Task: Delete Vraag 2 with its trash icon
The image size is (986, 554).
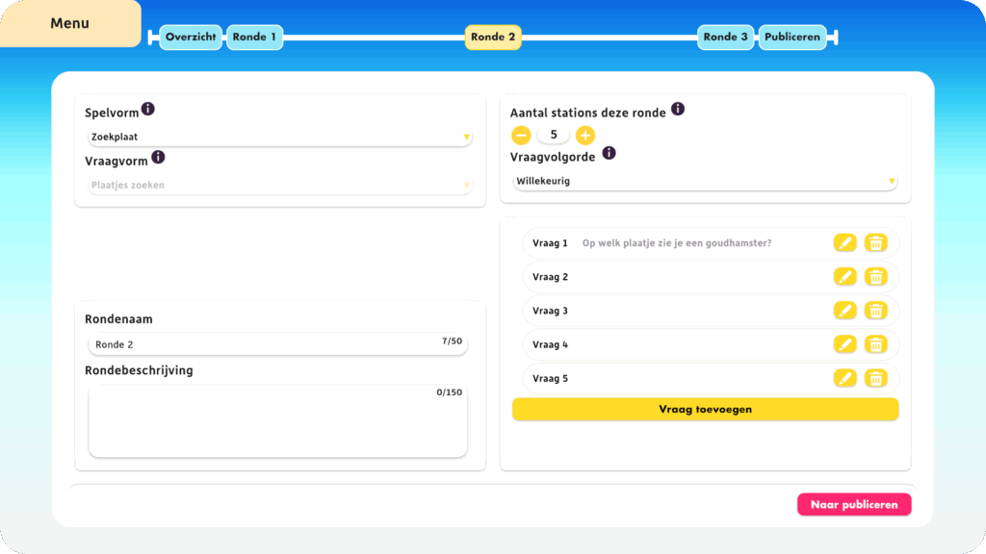Action: pyautogui.click(x=875, y=277)
